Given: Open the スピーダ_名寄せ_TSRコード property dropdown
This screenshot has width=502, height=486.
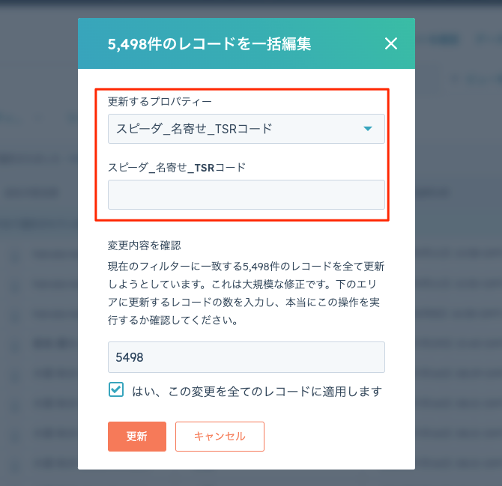Looking at the screenshot, I should pyautogui.click(x=246, y=129).
